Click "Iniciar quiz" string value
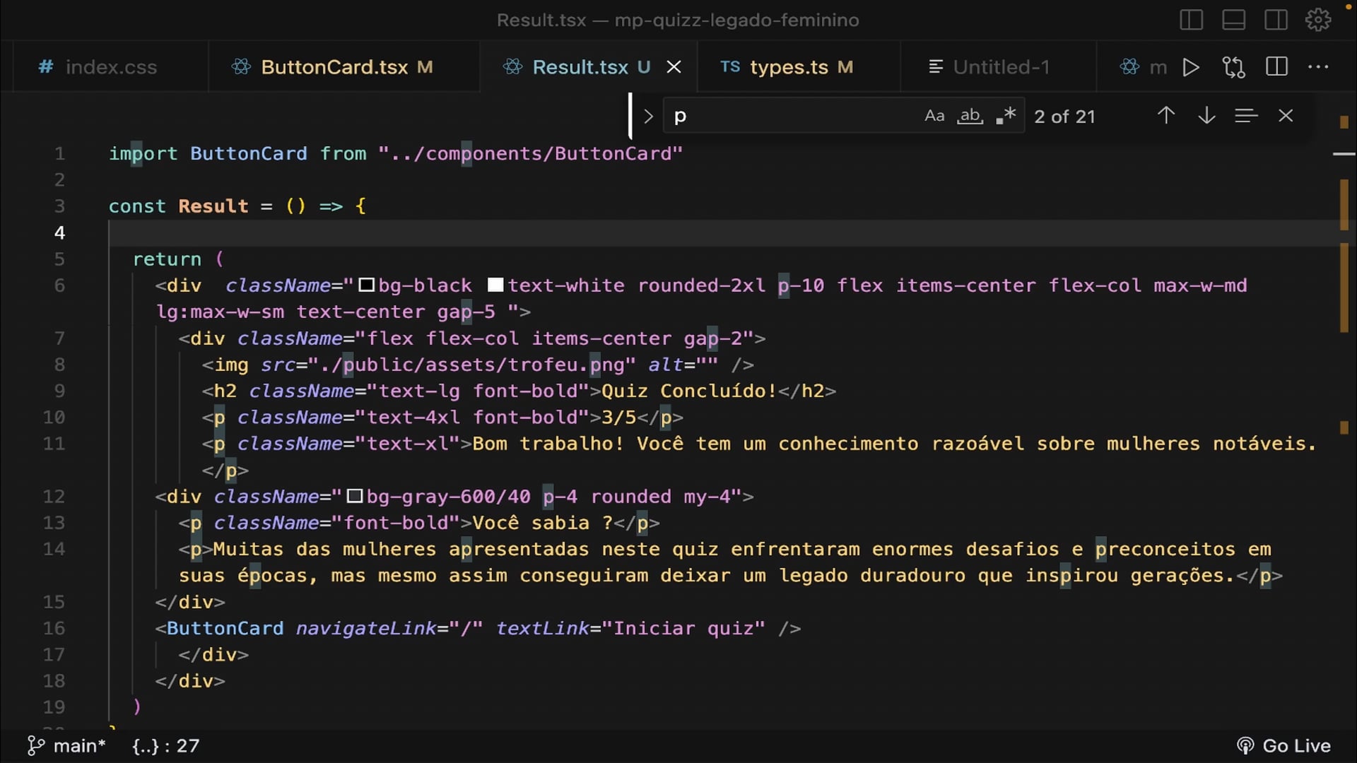Viewport: 1357px width, 763px height. click(689, 629)
